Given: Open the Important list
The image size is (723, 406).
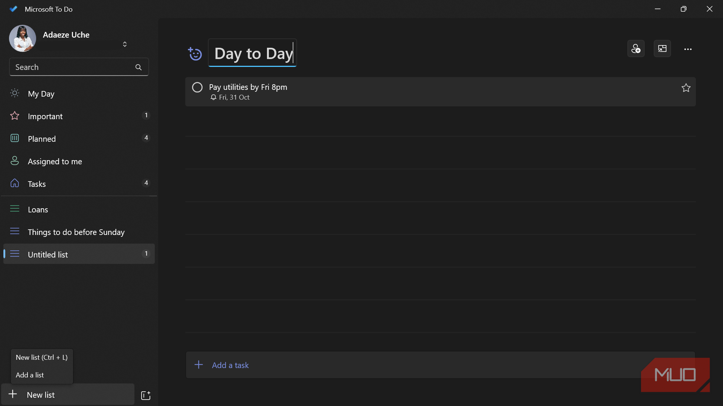Looking at the screenshot, I should point(79,116).
